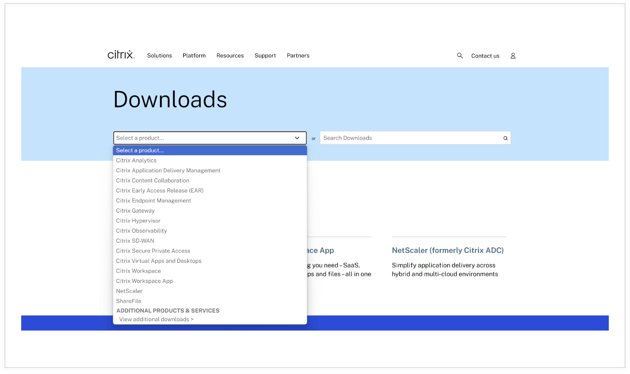
Task: Open the Solutions menu
Action: [159, 55]
